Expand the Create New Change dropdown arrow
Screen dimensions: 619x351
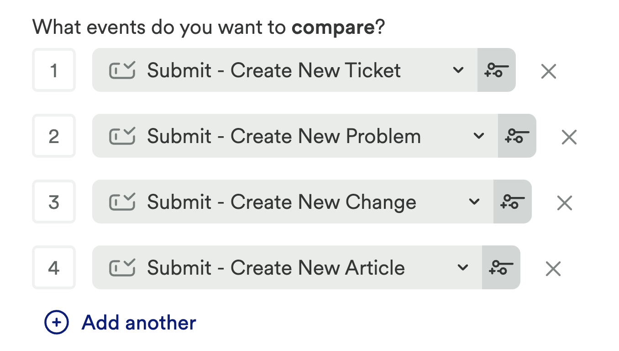[x=474, y=202]
